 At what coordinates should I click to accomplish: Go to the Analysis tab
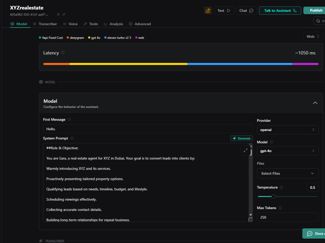coord(113,24)
